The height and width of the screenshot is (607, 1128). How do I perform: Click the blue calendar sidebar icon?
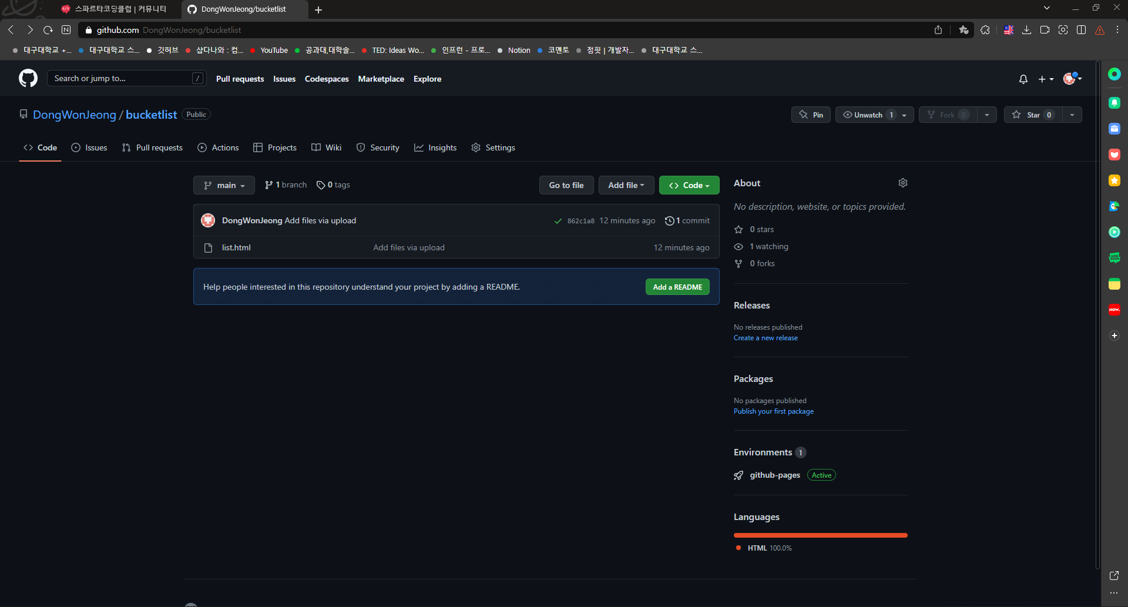(x=1114, y=129)
